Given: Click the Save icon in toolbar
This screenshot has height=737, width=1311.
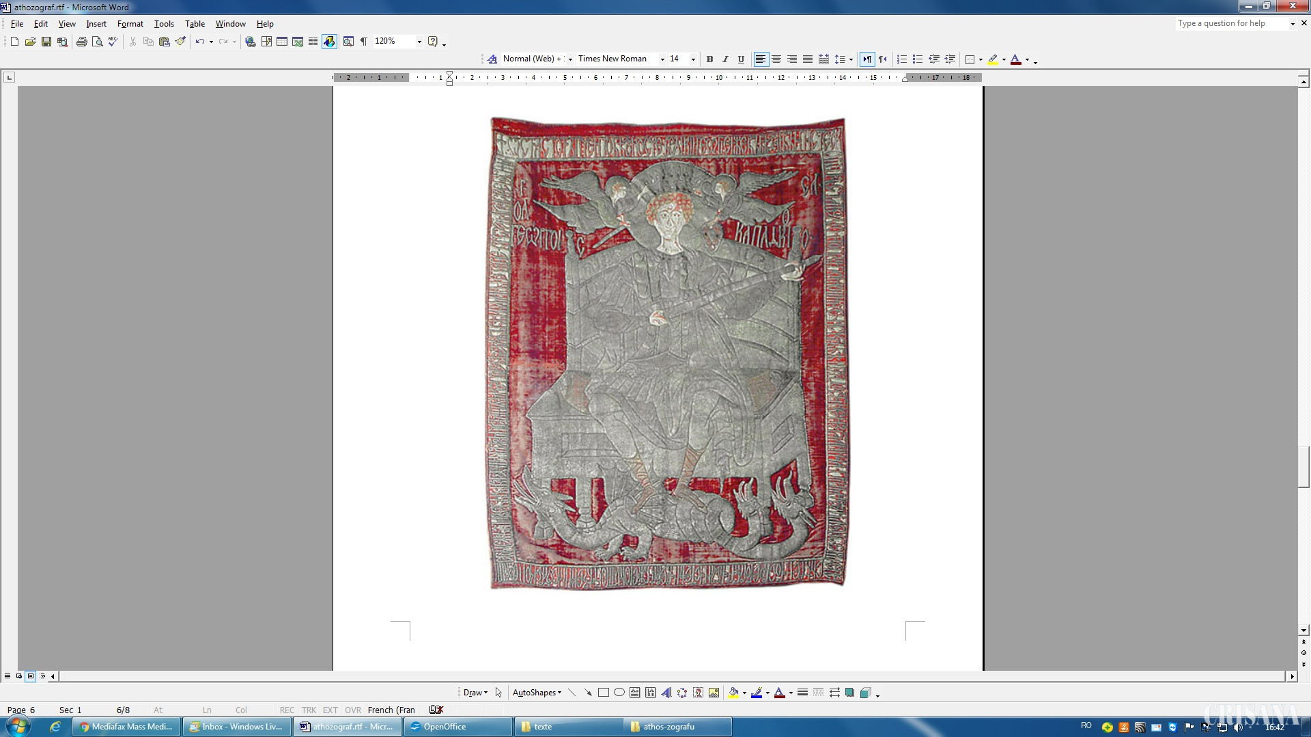Looking at the screenshot, I should click(46, 42).
